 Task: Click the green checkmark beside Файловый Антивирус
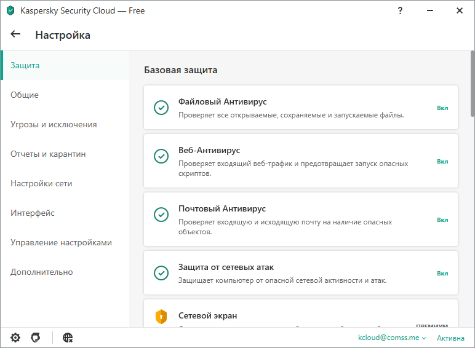[x=161, y=108]
